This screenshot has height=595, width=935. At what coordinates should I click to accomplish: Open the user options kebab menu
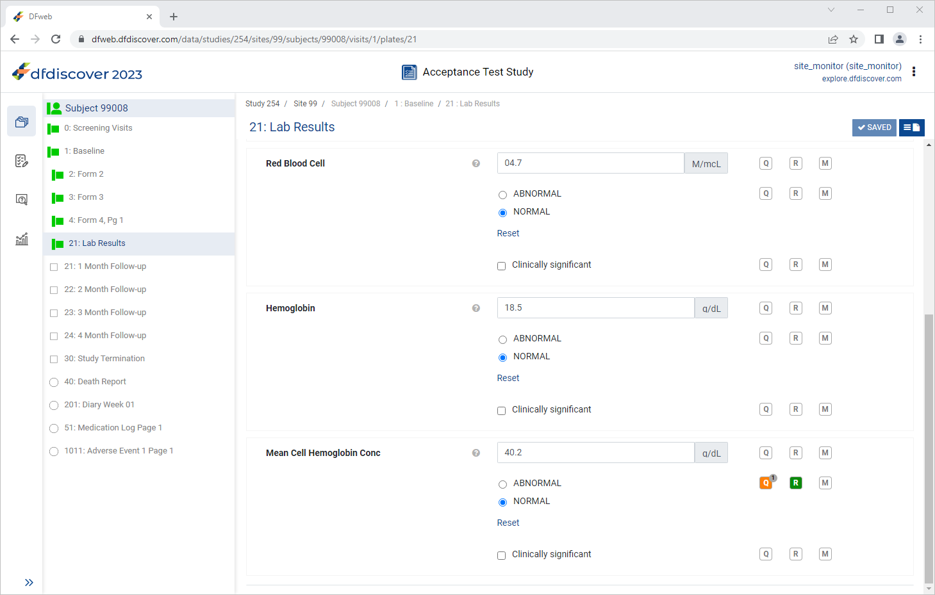tap(914, 72)
